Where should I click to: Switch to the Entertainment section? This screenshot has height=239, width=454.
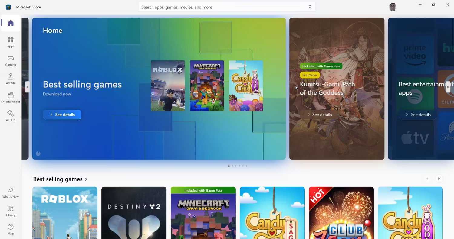[11, 98]
